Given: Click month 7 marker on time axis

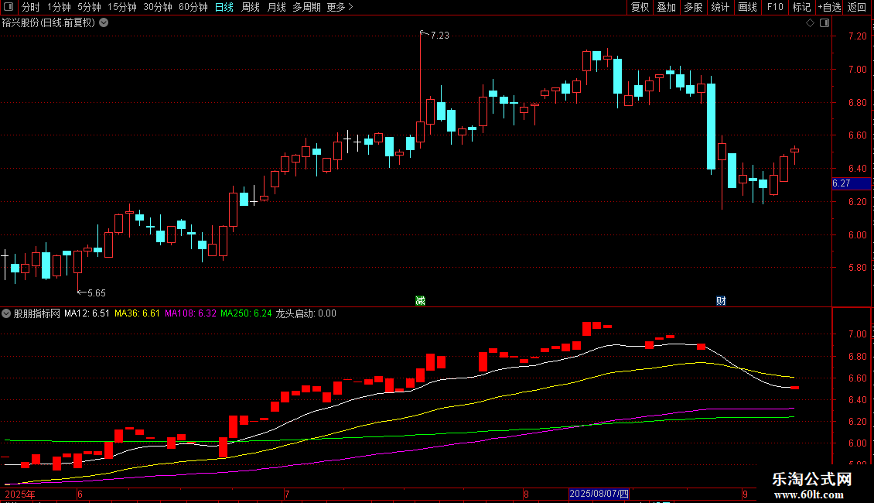Looking at the screenshot, I should click(x=286, y=494).
